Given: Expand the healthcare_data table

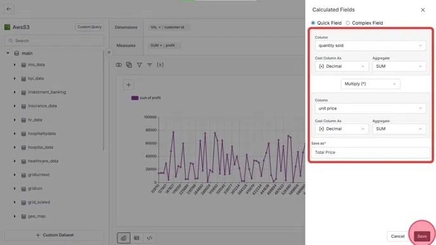Looking at the screenshot, I should pos(15,161).
